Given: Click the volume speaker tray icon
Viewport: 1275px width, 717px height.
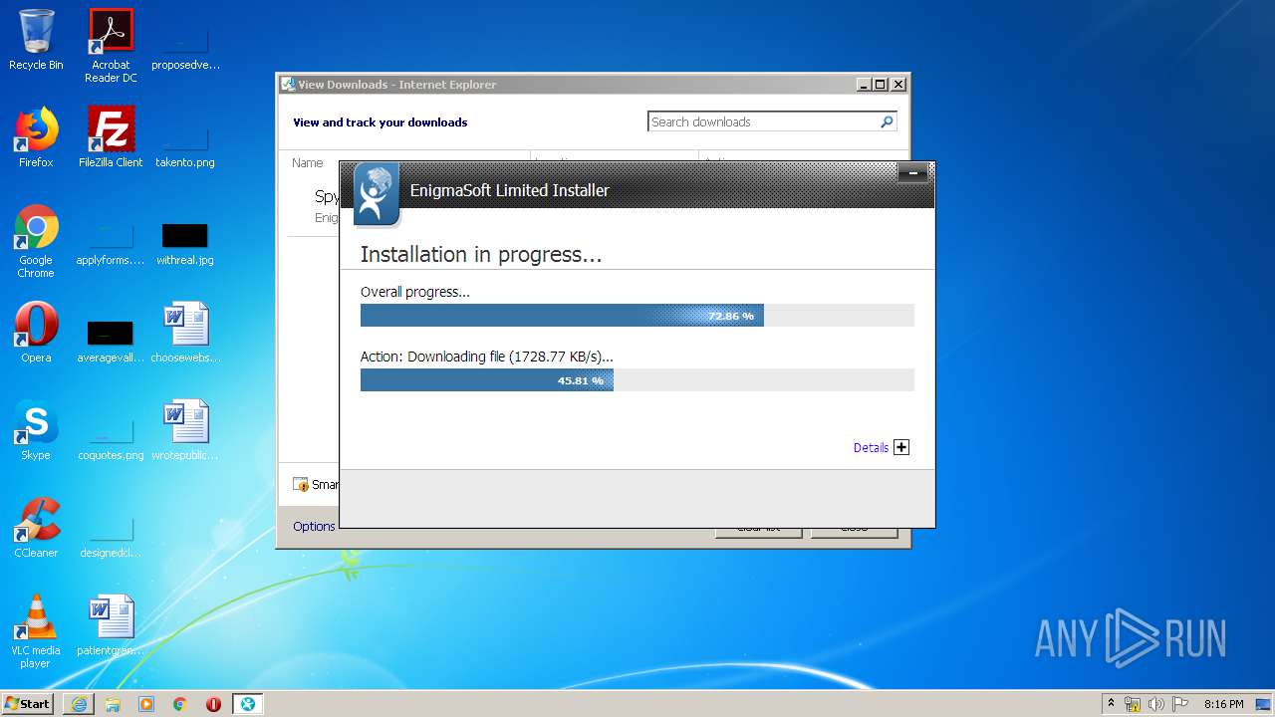Looking at the screenshot, I should pos(1156,704).
